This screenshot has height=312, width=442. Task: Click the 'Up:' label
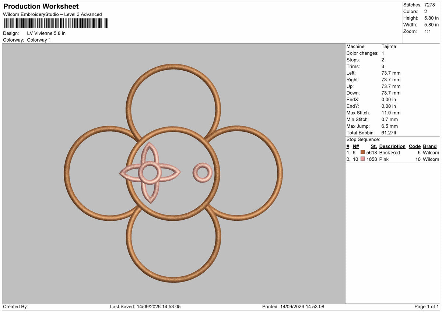coord(351,86)
